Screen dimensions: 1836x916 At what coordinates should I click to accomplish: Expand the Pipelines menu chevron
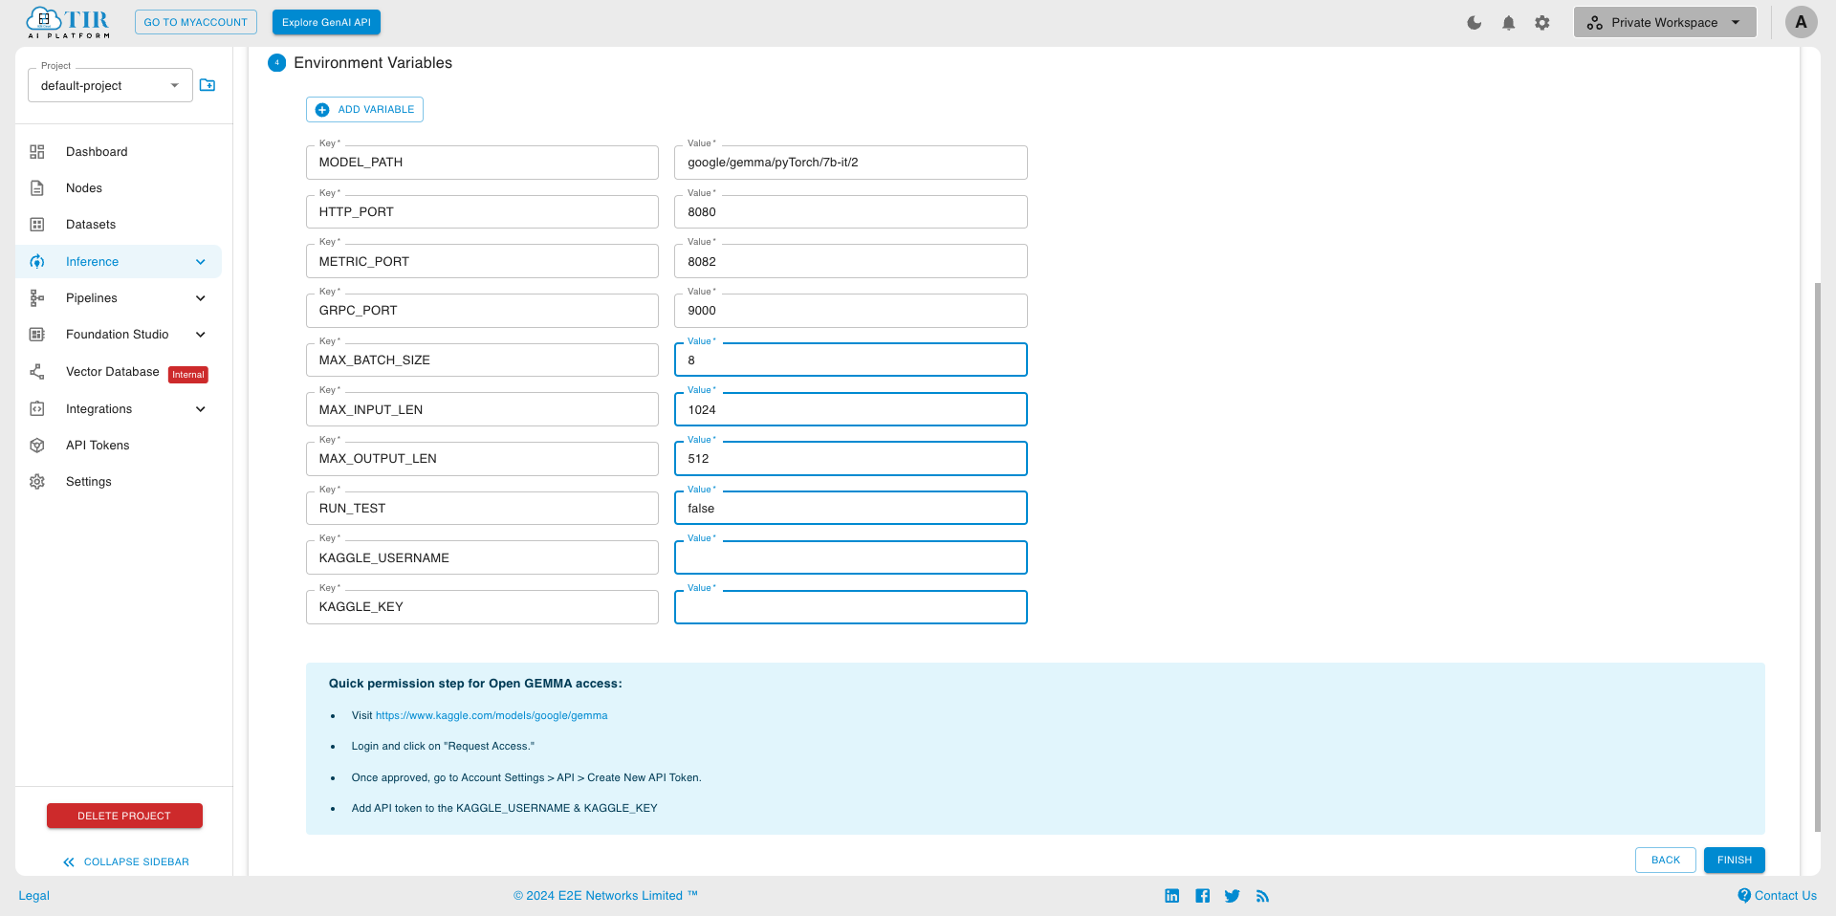click(201, 298)
